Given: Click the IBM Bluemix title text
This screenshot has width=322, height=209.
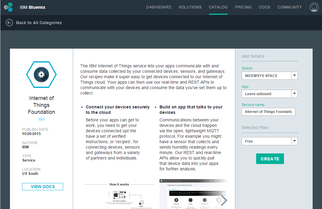Looking at the screenshot, I should [33, 7].
